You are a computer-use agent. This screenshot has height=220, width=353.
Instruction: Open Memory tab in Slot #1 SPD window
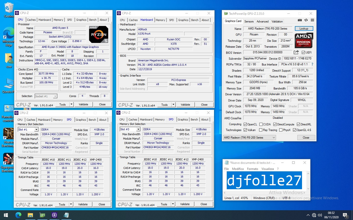58,120
